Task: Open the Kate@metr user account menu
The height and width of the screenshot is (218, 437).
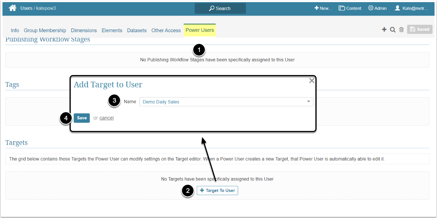Action: coord(412,8)
